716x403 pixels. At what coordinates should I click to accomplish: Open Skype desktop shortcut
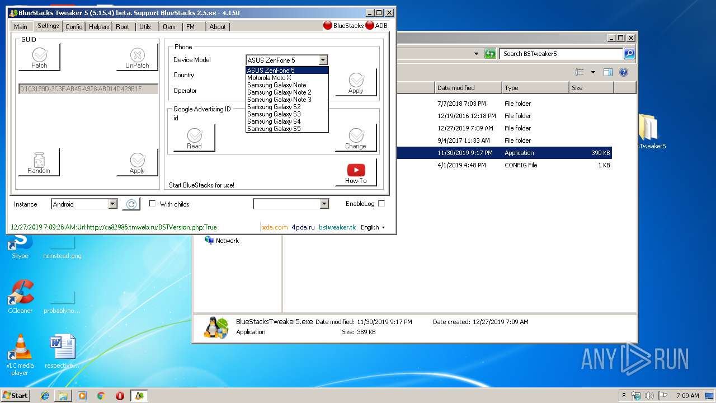[x=20, y=246]
